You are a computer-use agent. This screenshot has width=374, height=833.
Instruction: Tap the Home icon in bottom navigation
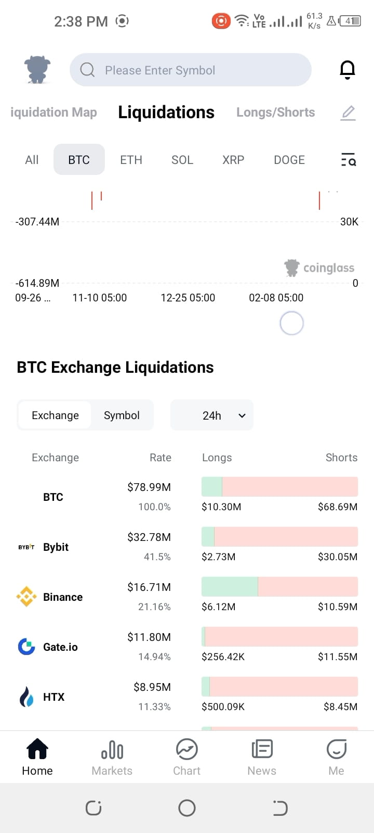[37, 750]
